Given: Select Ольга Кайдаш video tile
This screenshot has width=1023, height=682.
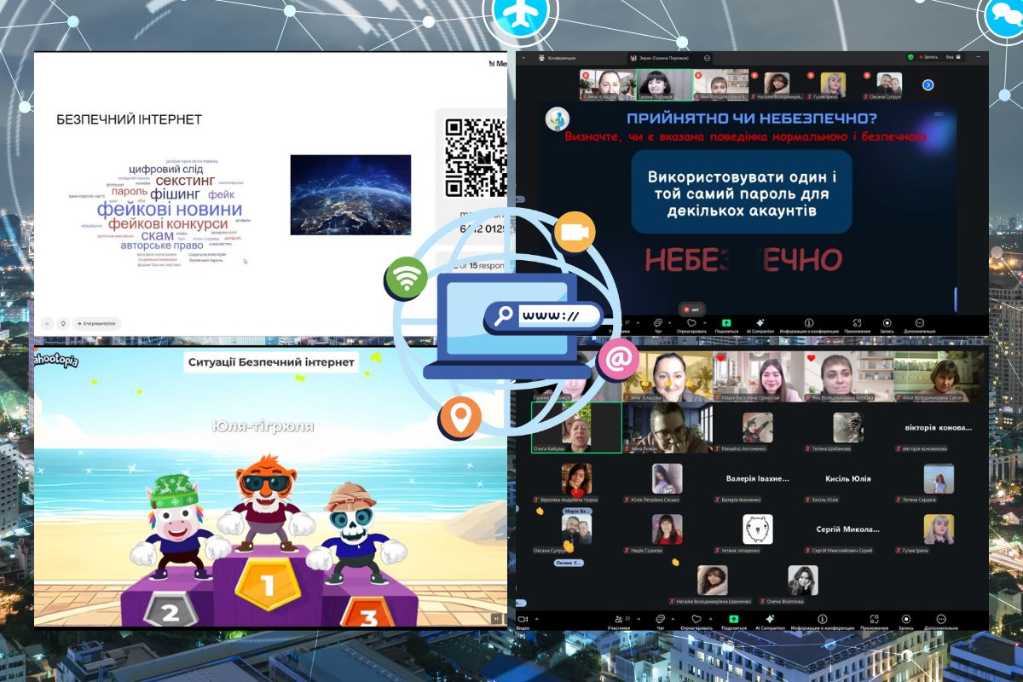Looking at the screenshot, I should pyautogui.click(x=576, y=427).
